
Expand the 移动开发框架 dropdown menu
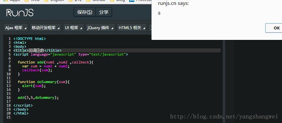coord(46,27)
